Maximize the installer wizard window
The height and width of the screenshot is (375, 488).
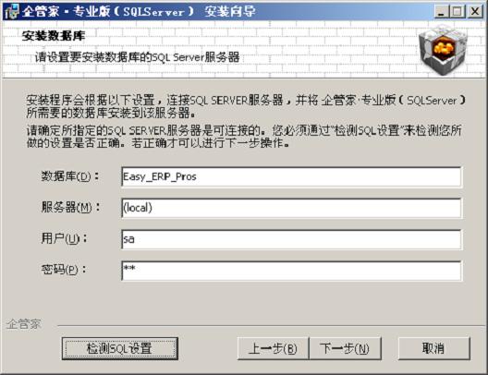457,12
